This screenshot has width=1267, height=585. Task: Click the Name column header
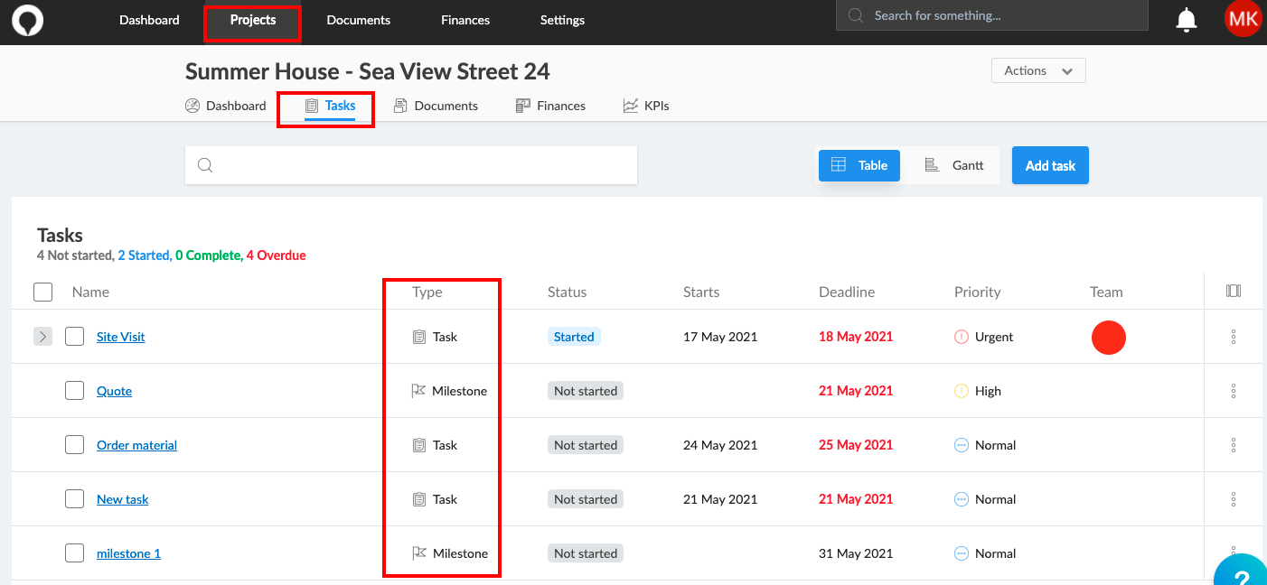click(90, 292)
